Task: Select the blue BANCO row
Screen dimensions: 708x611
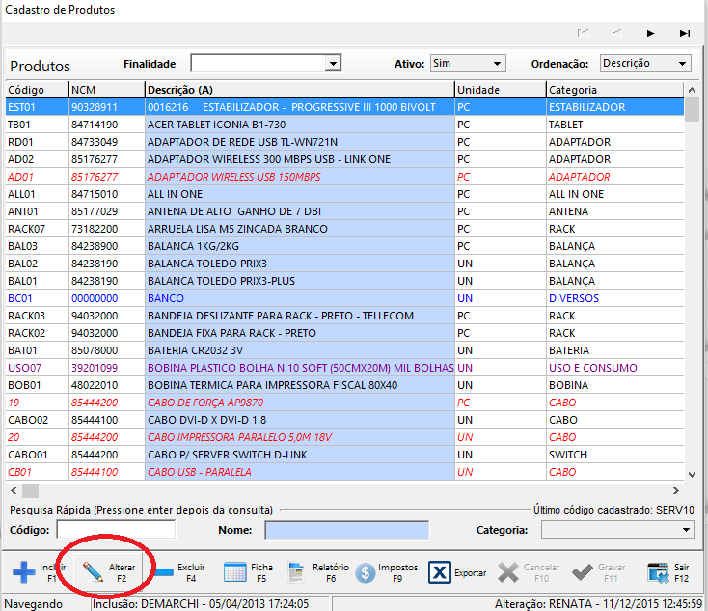Action: [345, 298]
